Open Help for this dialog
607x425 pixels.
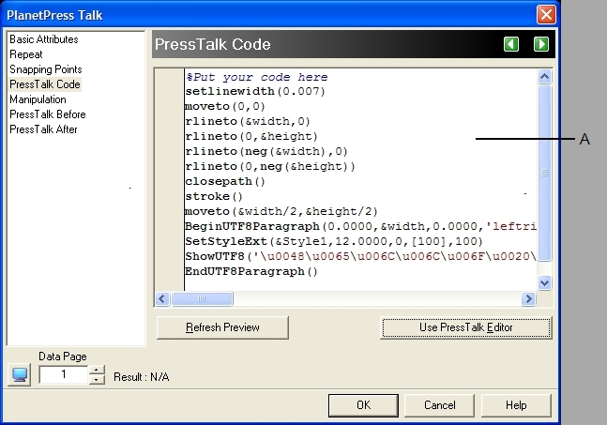(x=516, y=405)
